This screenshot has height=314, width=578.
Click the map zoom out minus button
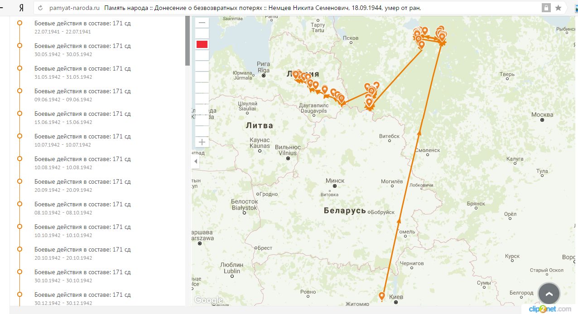pyautogui.click(x=202, y=23)
